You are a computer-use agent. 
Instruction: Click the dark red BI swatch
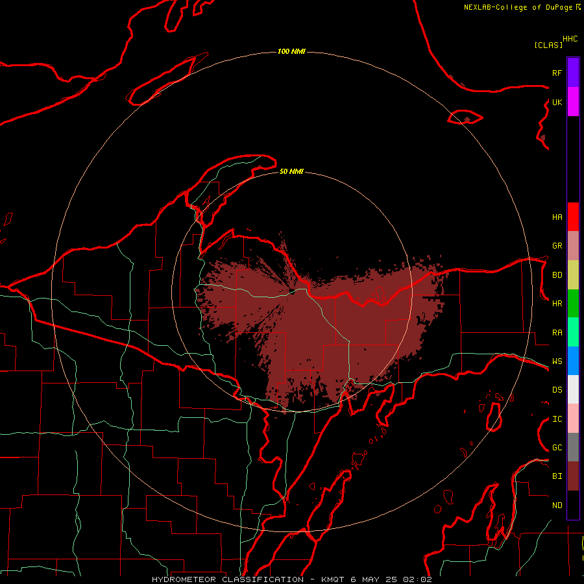click(573, 476)
